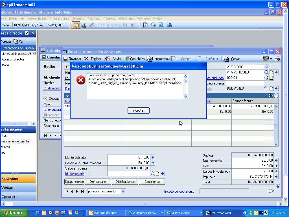Click the note icon at the bottom right of the sales window
Viewport: 289px width, 217px height.
tap(271, 191)
